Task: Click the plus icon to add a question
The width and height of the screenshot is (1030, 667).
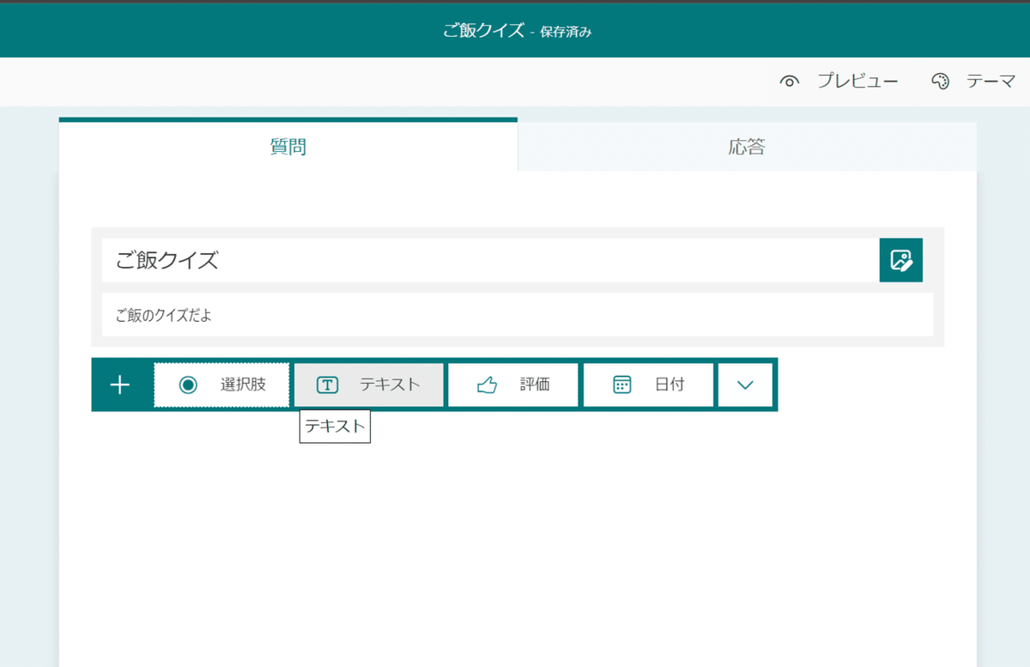Action: pyautogui.click(x=119, y=385)
